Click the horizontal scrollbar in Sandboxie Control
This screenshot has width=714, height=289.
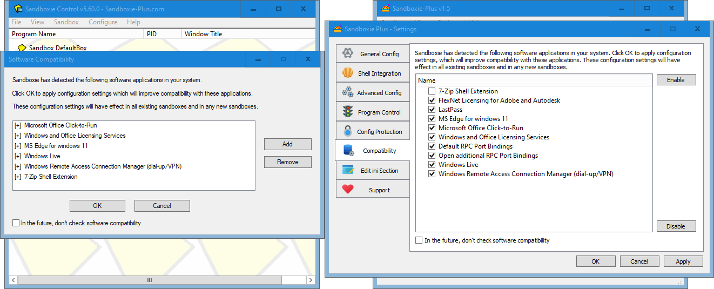pos(150,280)
